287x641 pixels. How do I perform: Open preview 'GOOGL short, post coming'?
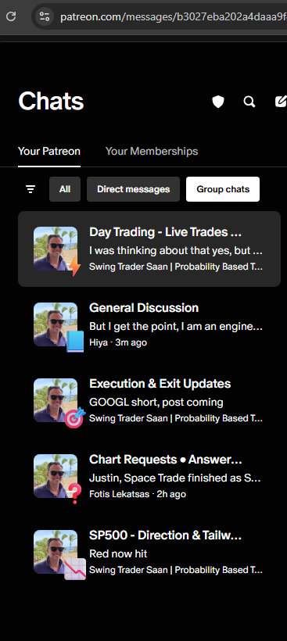coord(156,403)
